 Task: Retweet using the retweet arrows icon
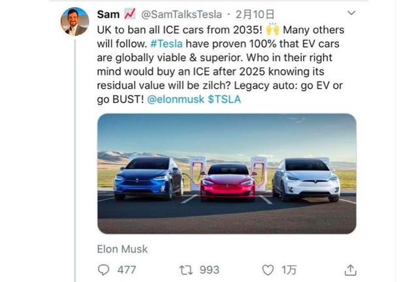point(185,270)
